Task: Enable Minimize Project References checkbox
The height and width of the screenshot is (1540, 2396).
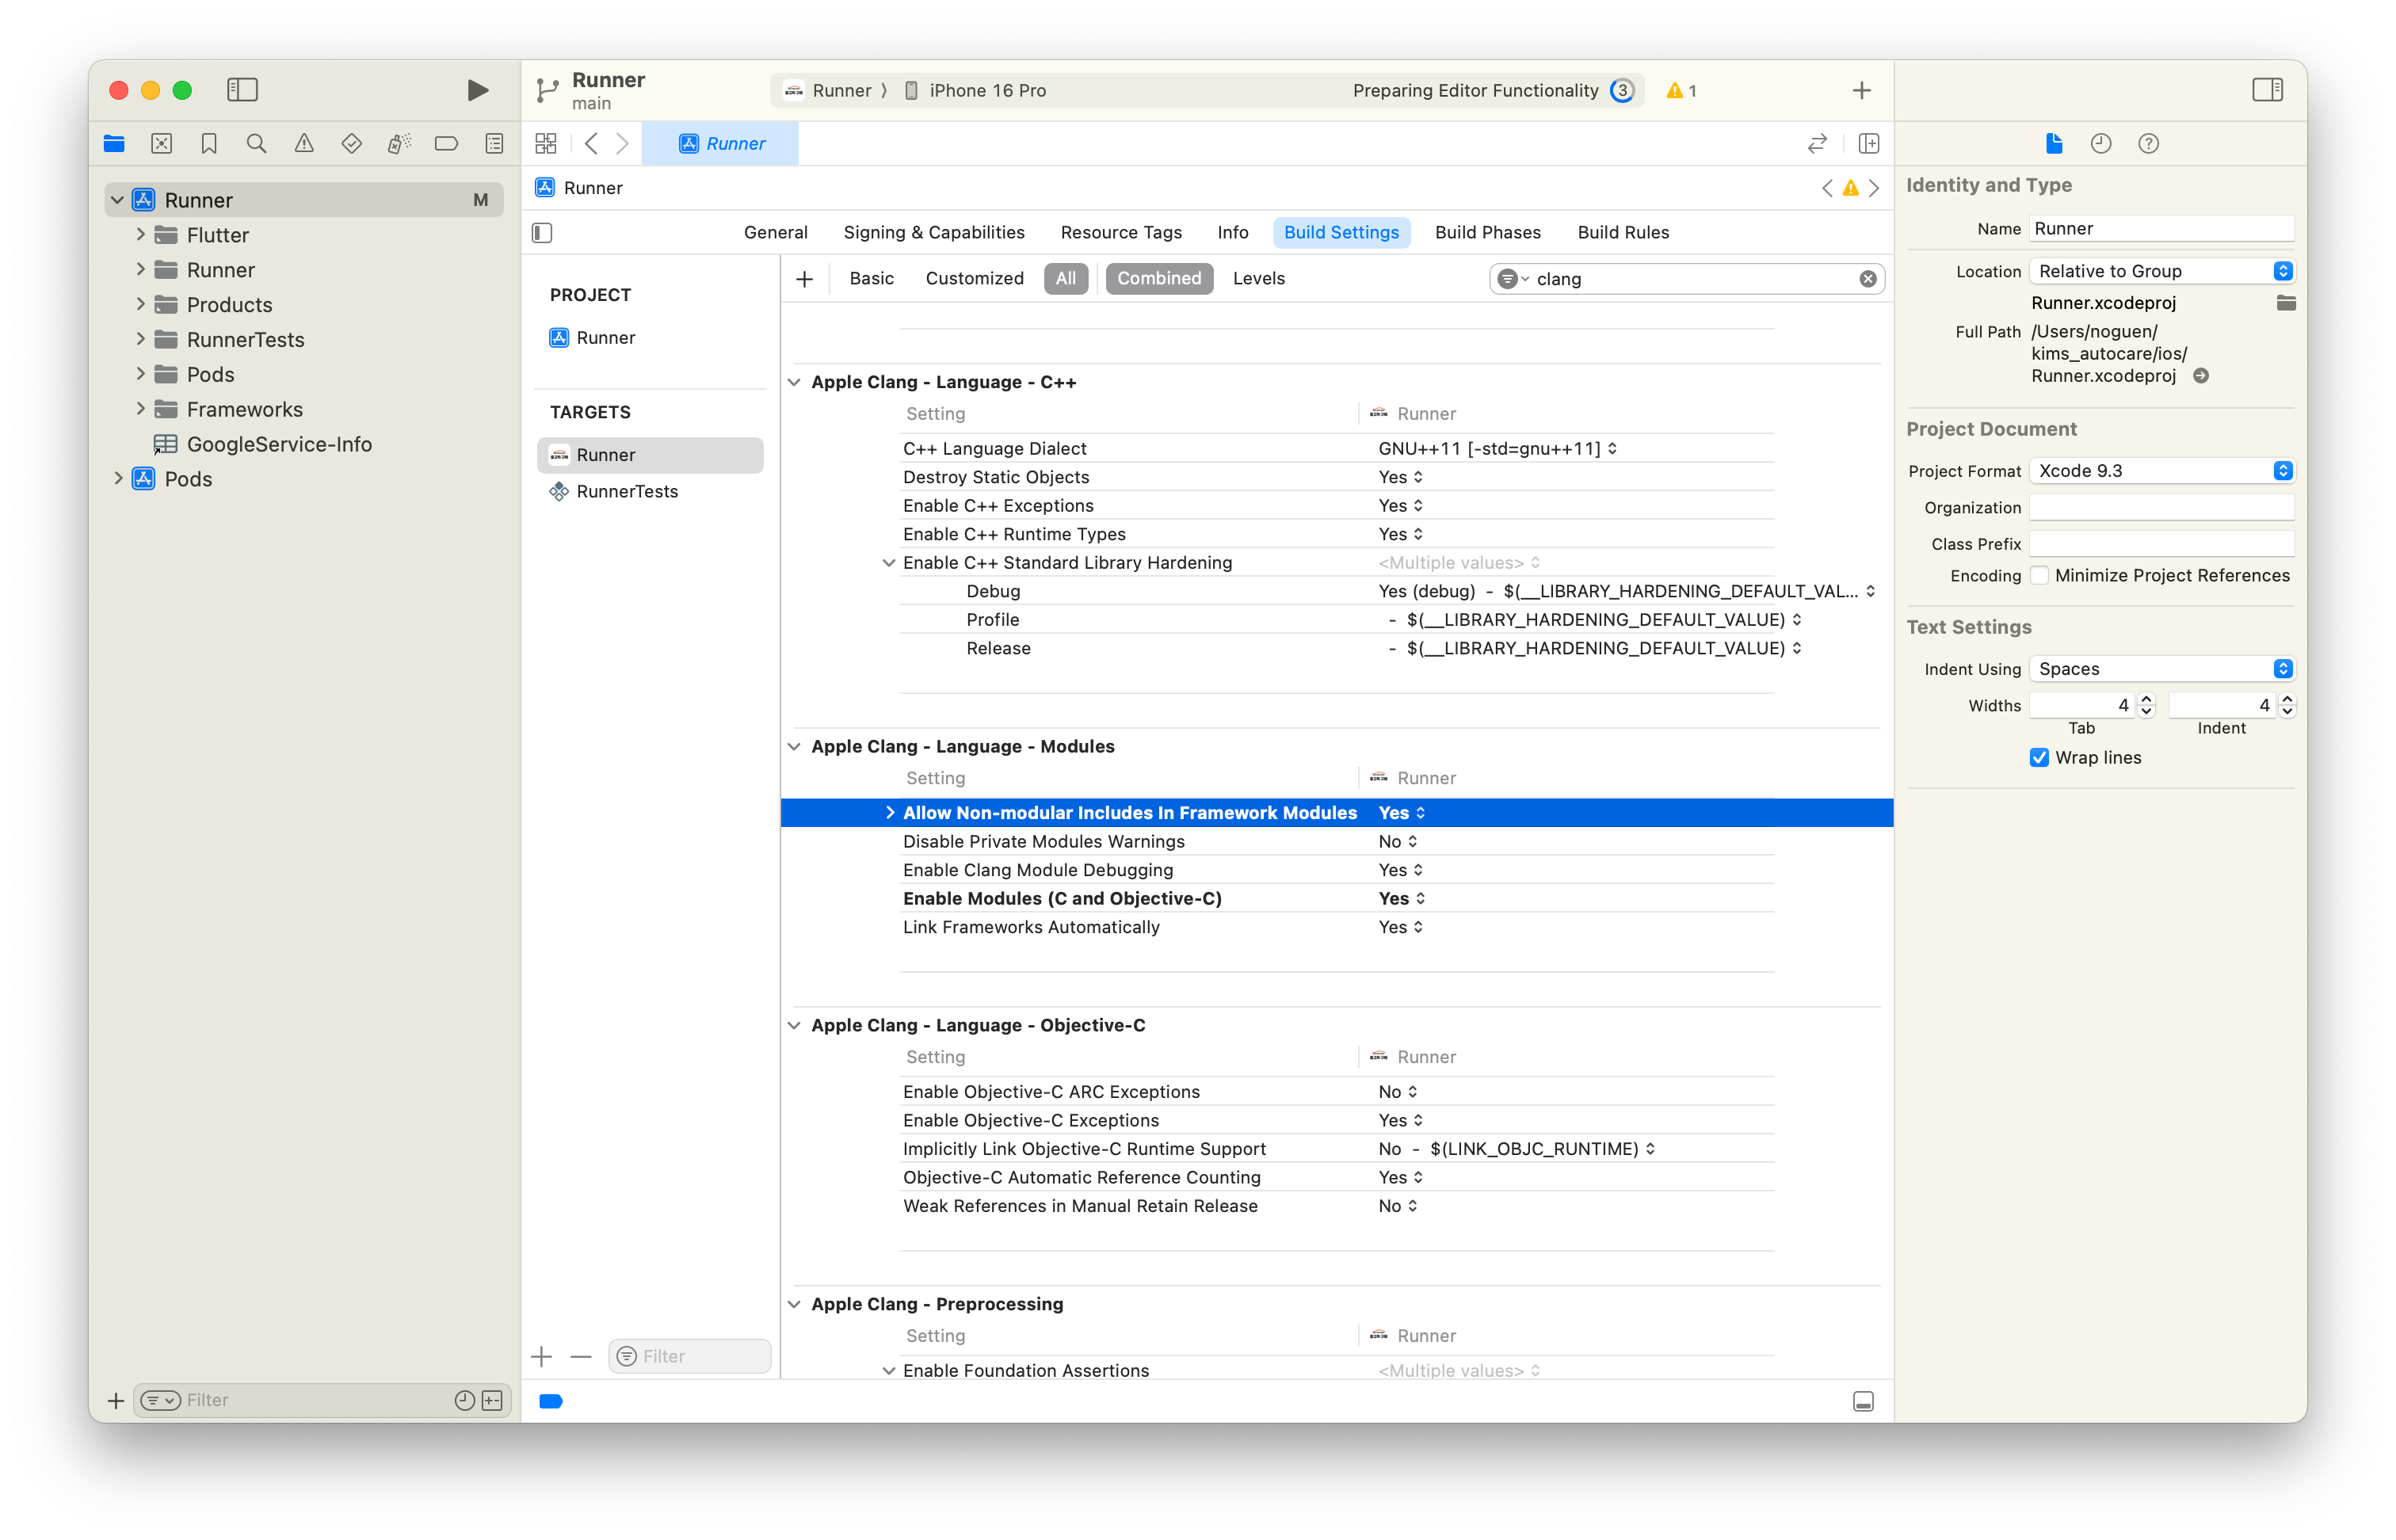Action: (x=2039, y=576)
